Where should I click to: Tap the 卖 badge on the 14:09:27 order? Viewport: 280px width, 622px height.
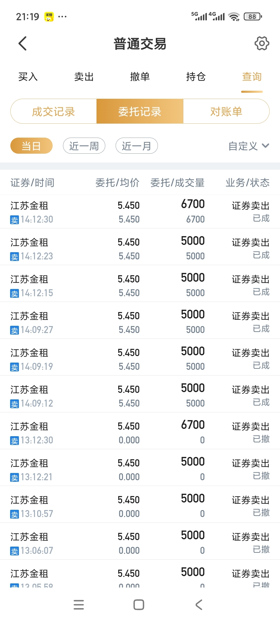click(x=15, y=330)
